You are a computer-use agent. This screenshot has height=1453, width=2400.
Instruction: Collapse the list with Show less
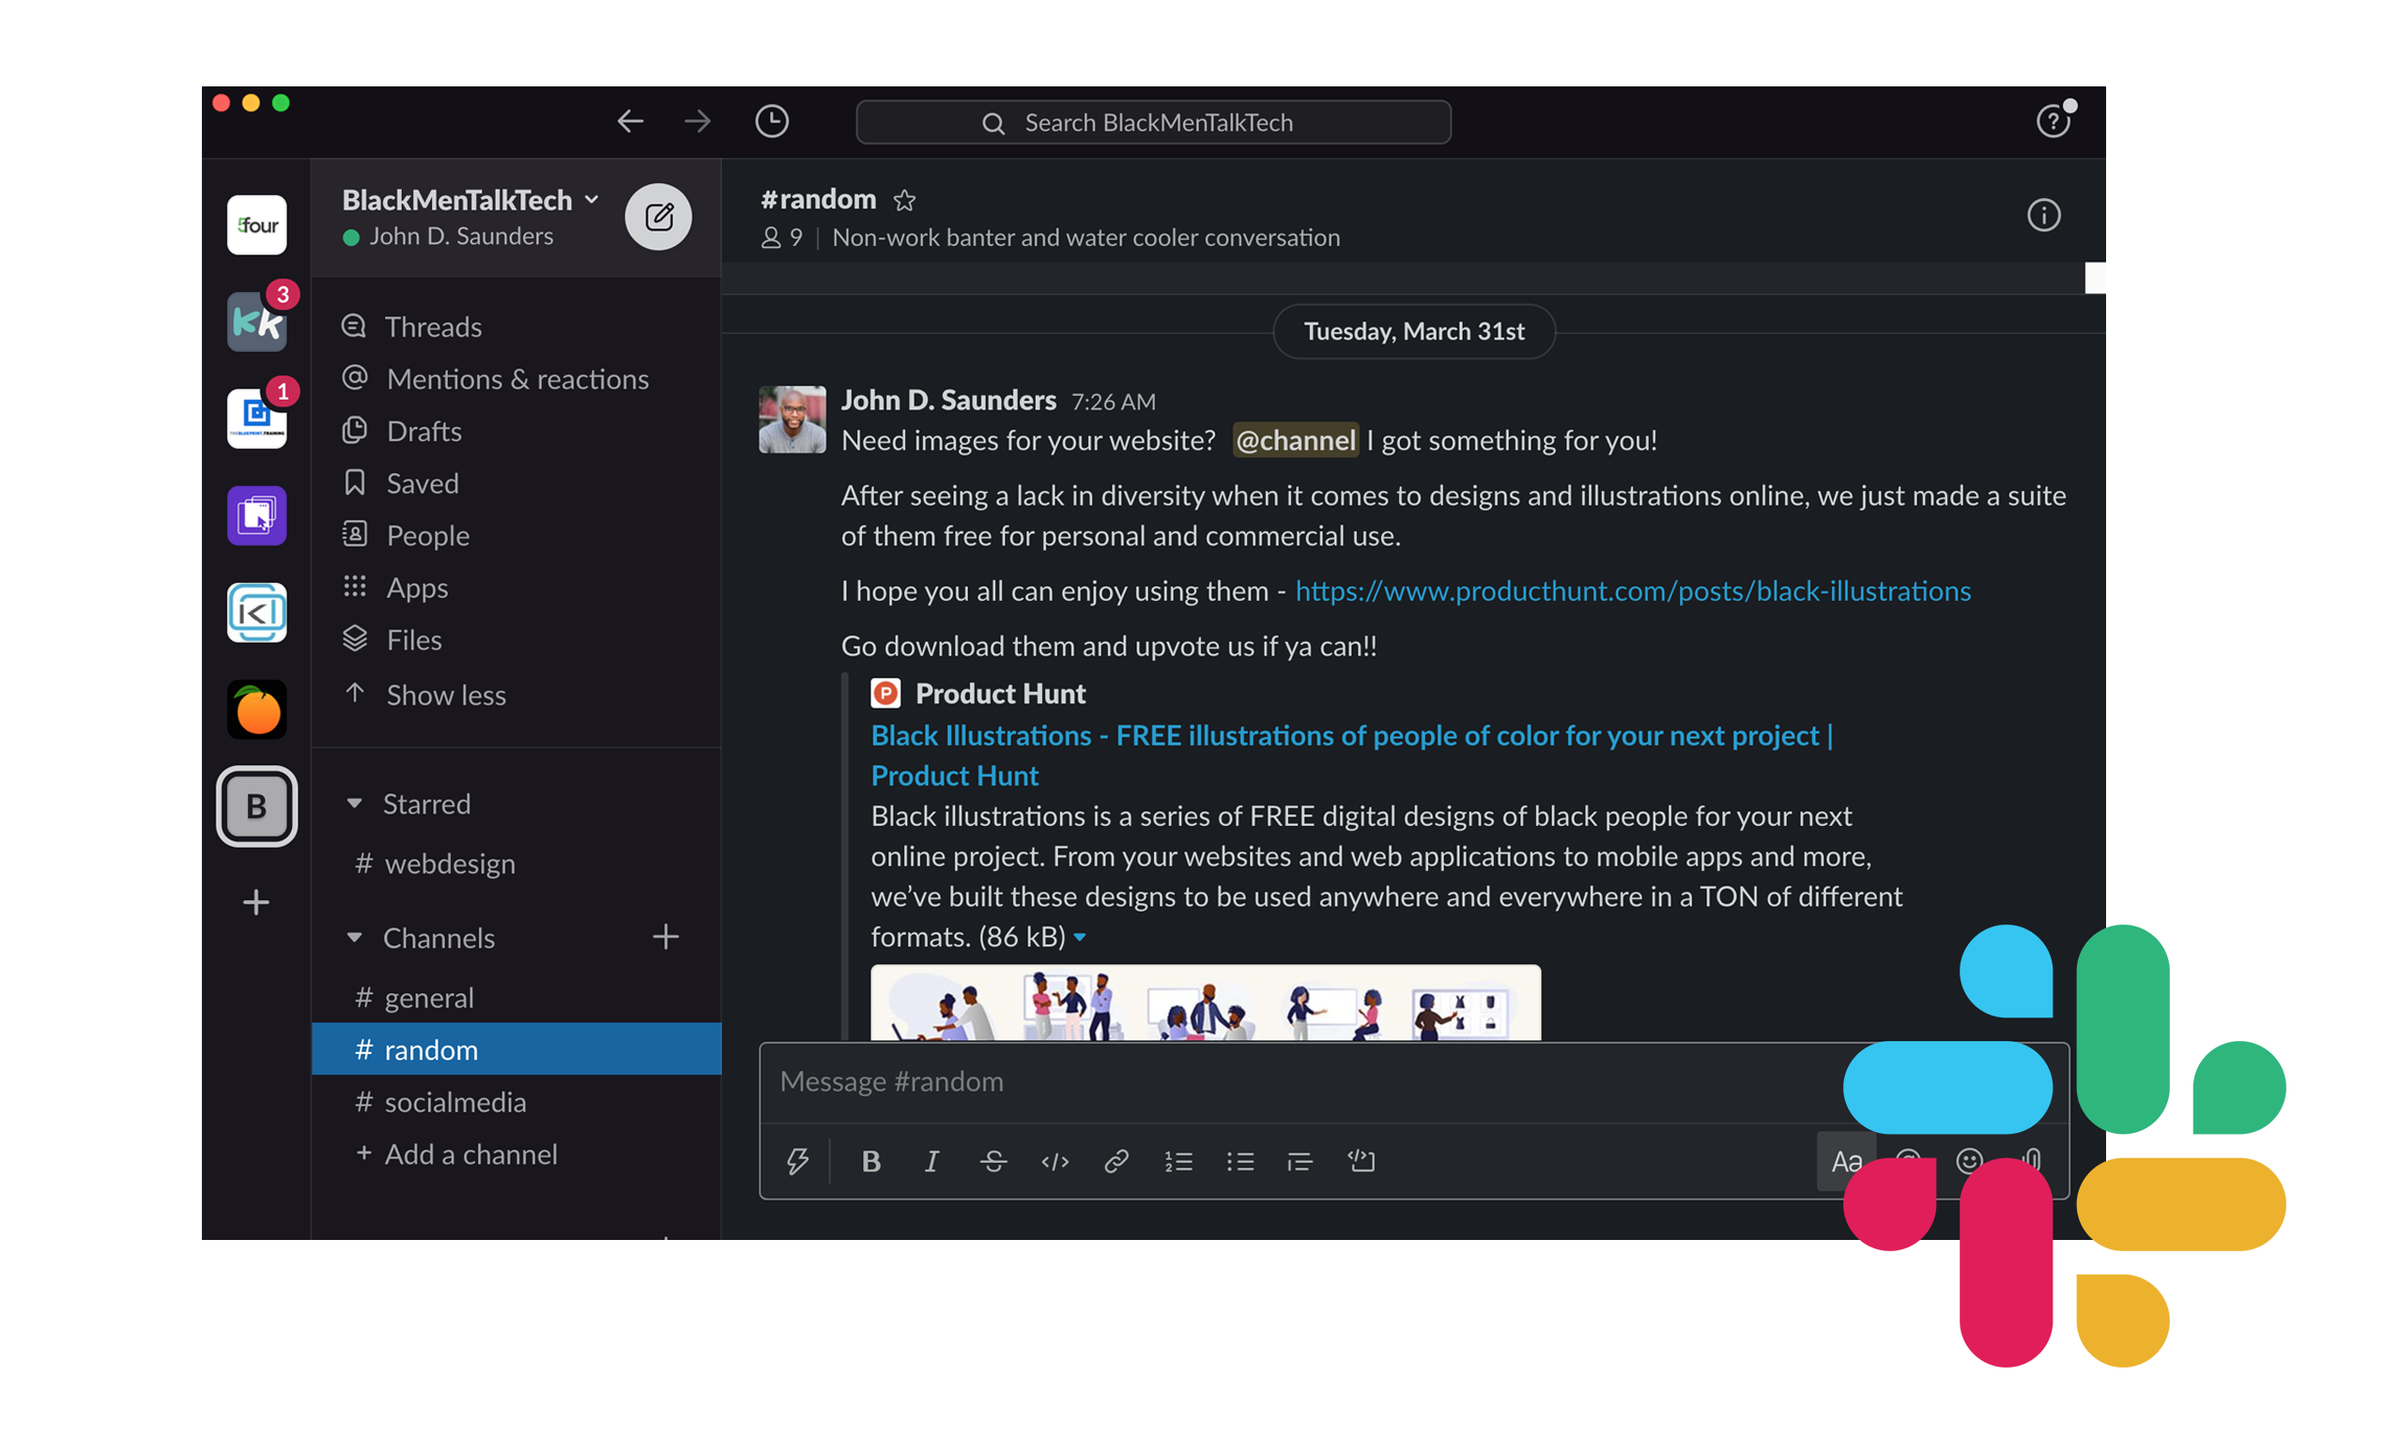click(516, 696)
